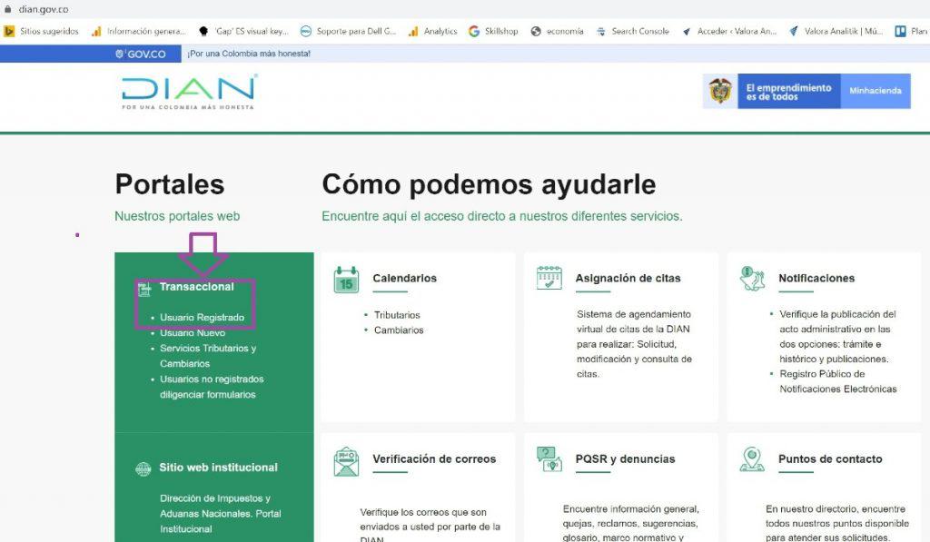The width and height of the screenshot is (930, 542).
Task: Click the Calendarios calendar icon
Action: click(x=346, y=280)
